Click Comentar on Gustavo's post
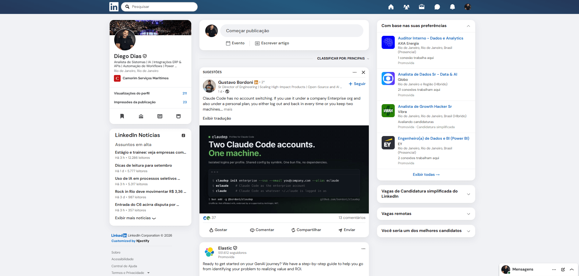The height and width of the screenshot is (276, 579). [x=262, y=230]
